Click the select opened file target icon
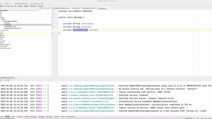 40,8
